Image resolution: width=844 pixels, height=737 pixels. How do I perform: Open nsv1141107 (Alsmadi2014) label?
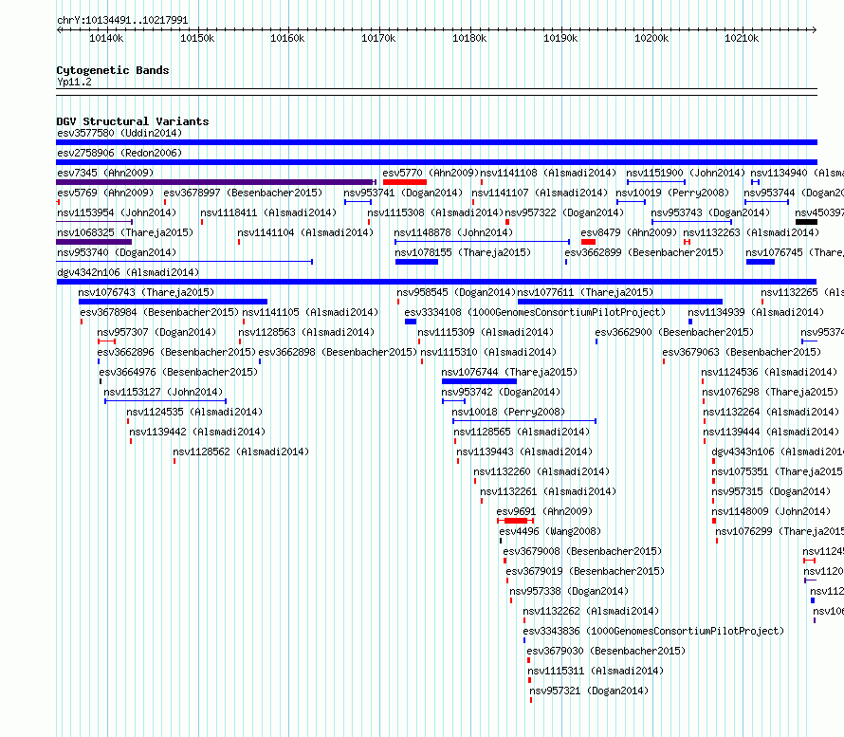coord(540,193)
